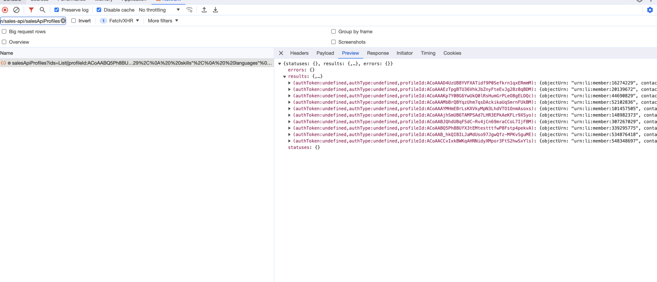Open the No throttling dropdown
Screen dimensions: 657x282
159,10
